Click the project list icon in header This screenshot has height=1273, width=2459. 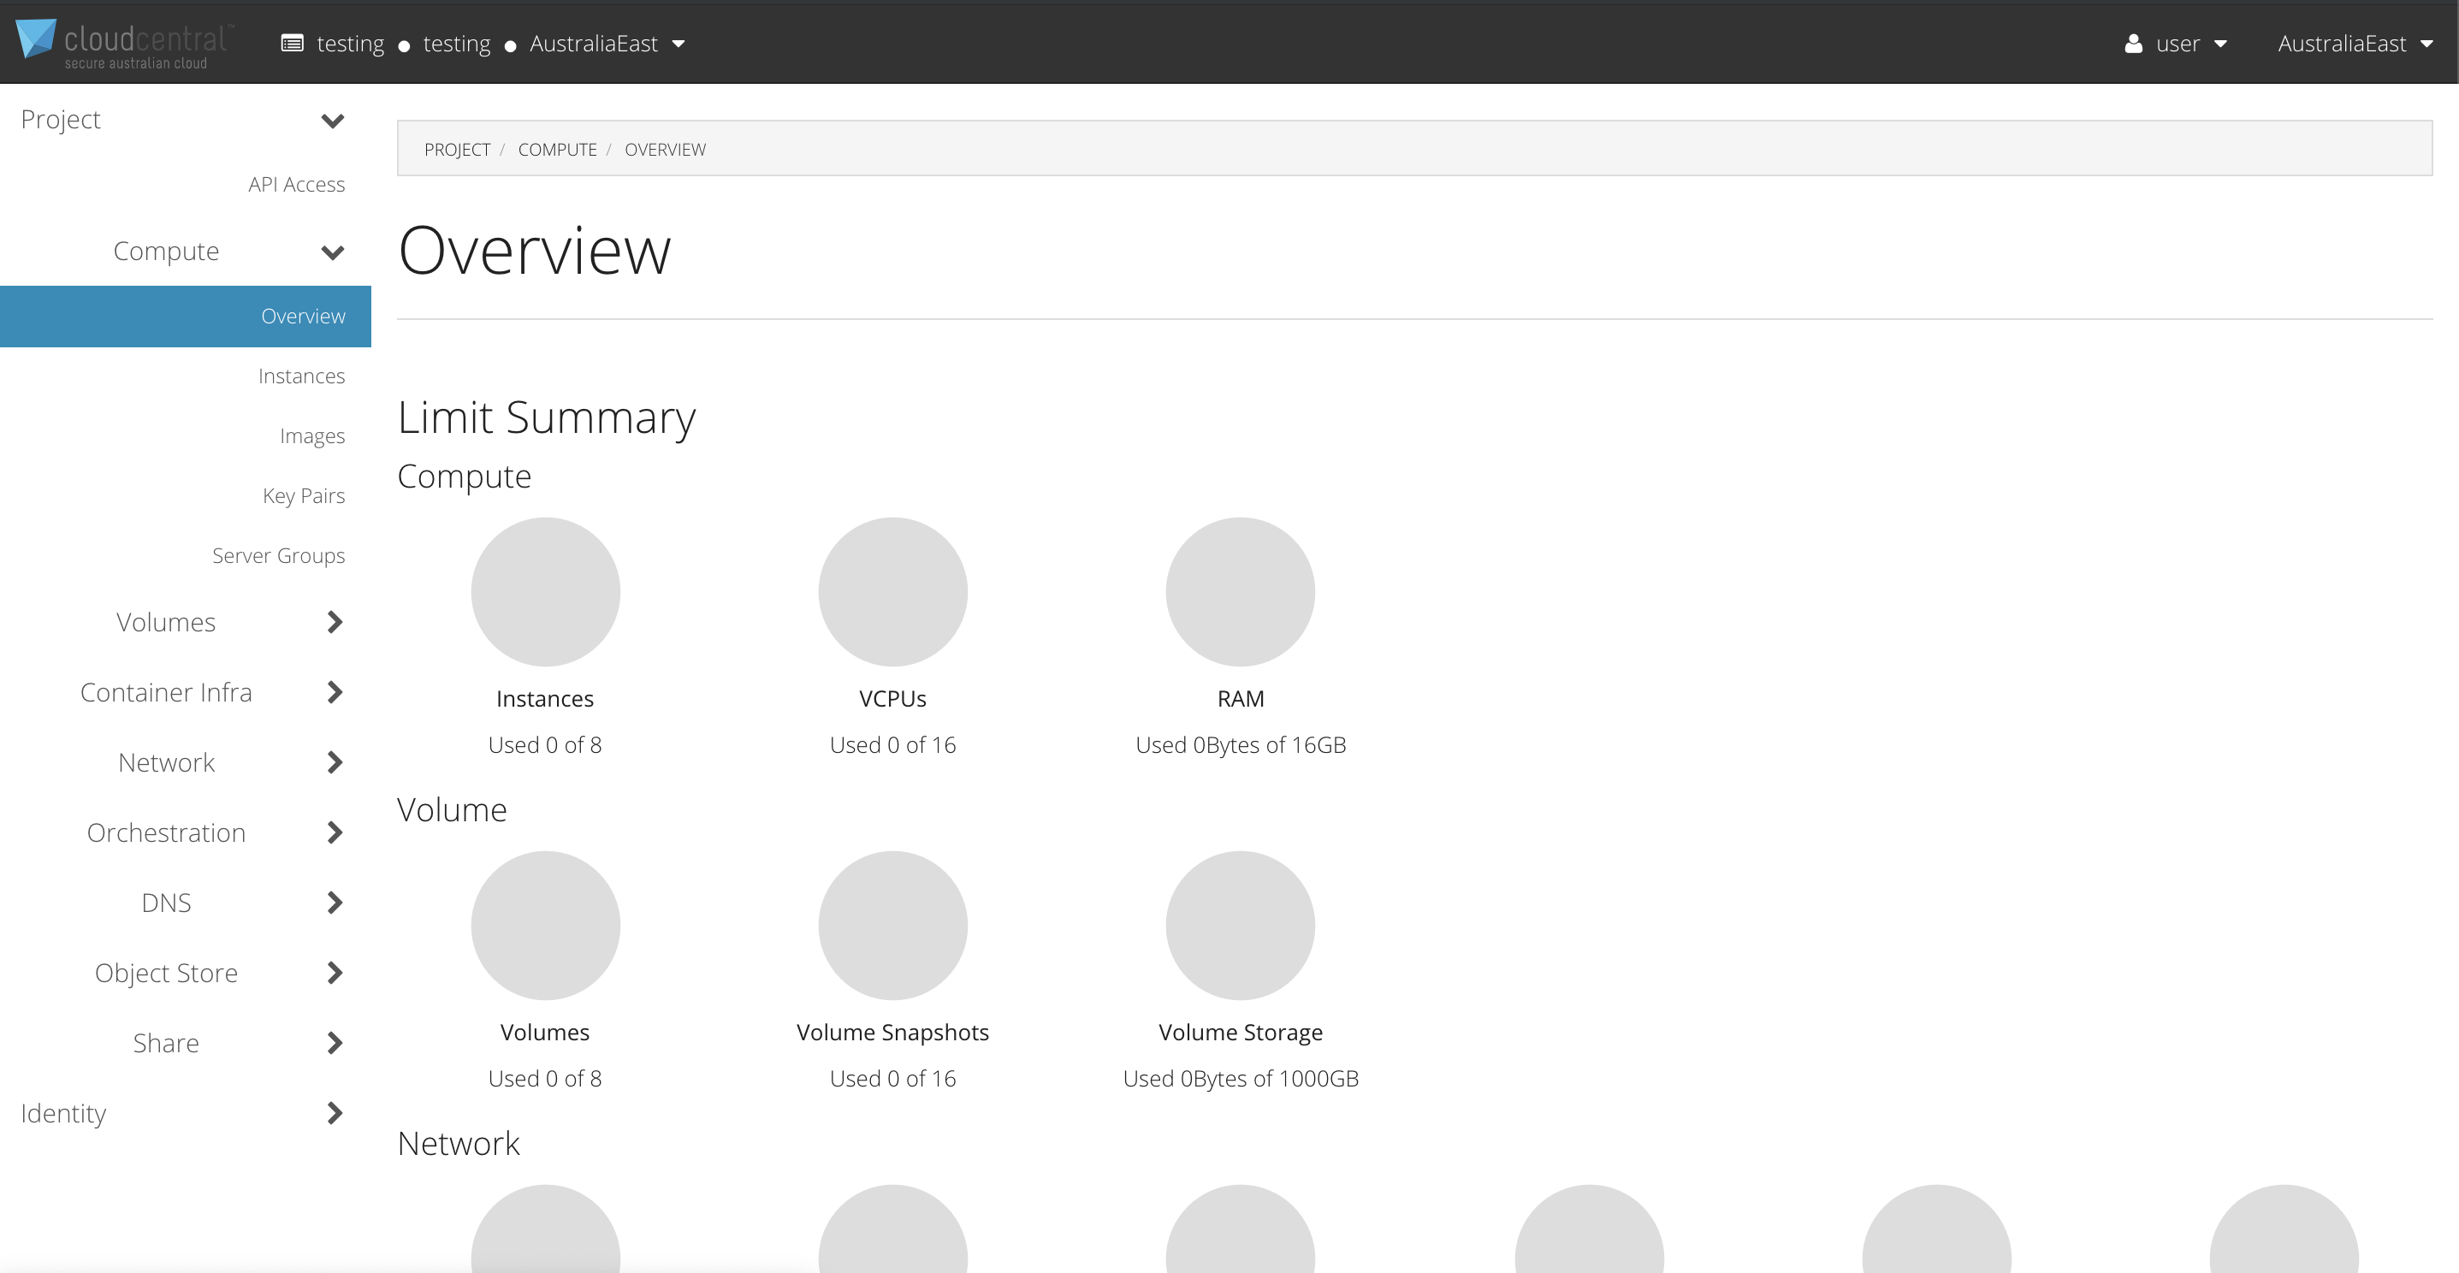(292, 44)
